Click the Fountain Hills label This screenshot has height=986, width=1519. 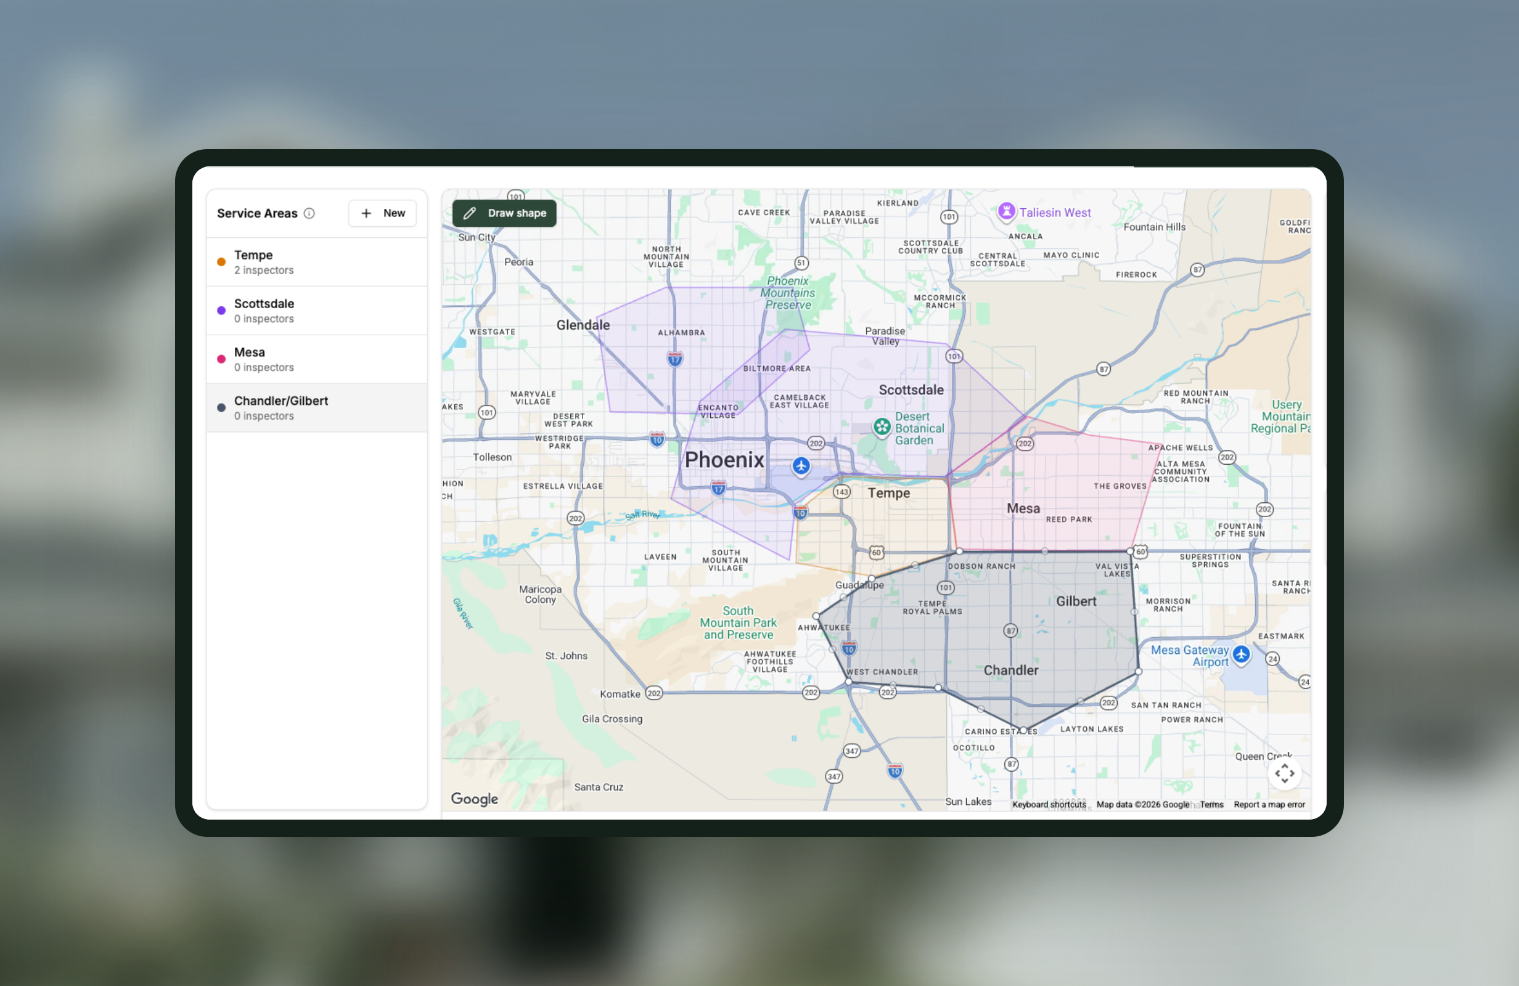(1154, 227)
